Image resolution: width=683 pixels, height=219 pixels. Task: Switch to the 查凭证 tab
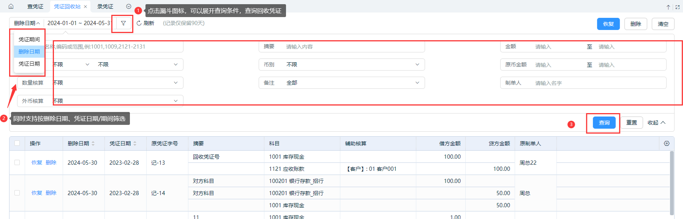tap(35, 6)
